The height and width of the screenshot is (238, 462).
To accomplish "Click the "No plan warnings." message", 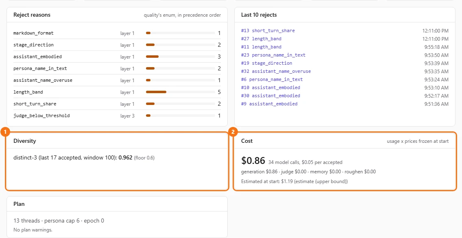I will 33,230.
